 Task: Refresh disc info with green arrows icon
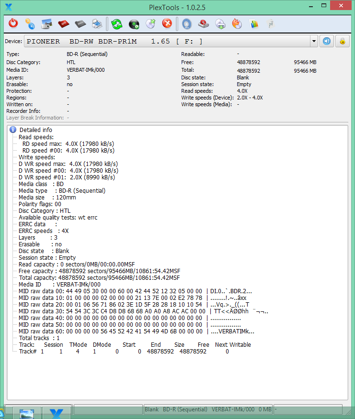tap(117, 24)
